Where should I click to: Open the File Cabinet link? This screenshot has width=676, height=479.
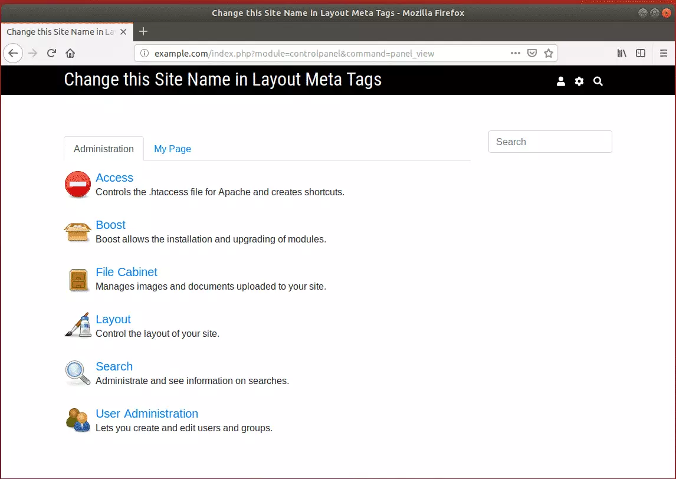[x=126, y=272]
